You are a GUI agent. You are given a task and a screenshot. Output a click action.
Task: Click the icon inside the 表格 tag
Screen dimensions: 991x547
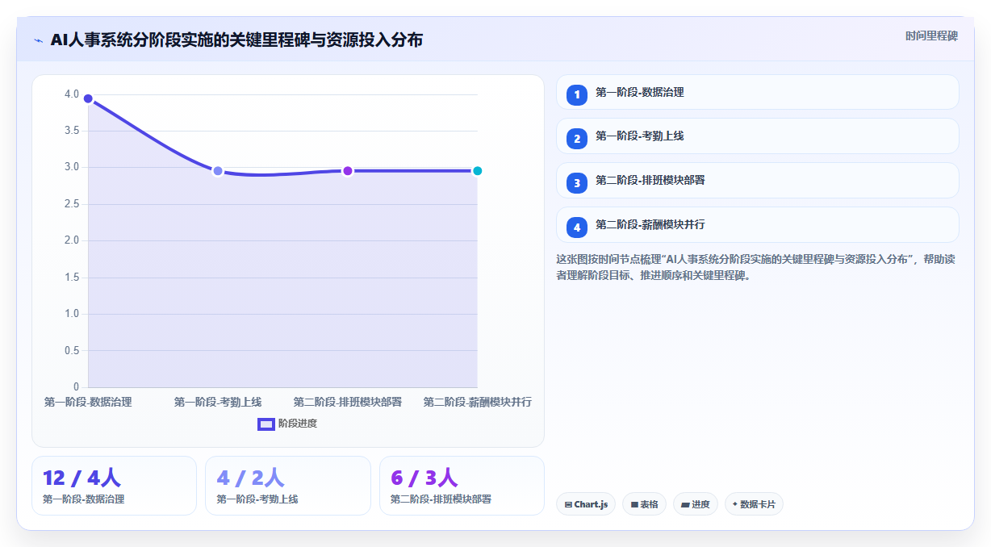(634, 504)
